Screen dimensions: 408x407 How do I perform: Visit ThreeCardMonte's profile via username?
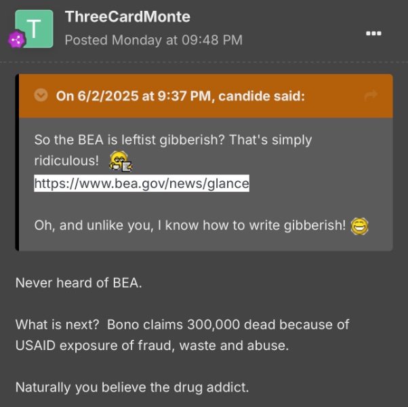[127, 17]
